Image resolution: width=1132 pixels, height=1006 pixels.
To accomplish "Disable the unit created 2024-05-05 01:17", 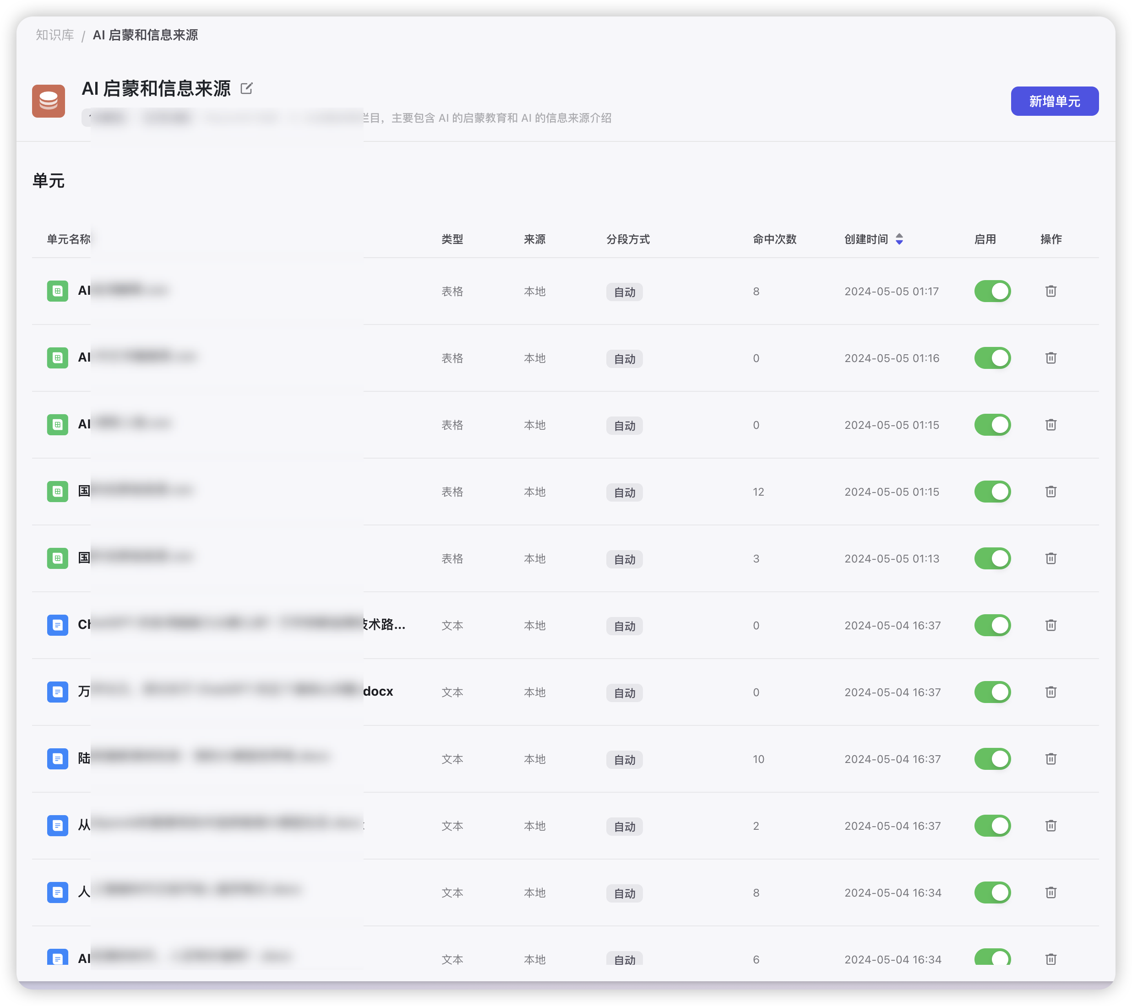I will click(x=992, y=291).
